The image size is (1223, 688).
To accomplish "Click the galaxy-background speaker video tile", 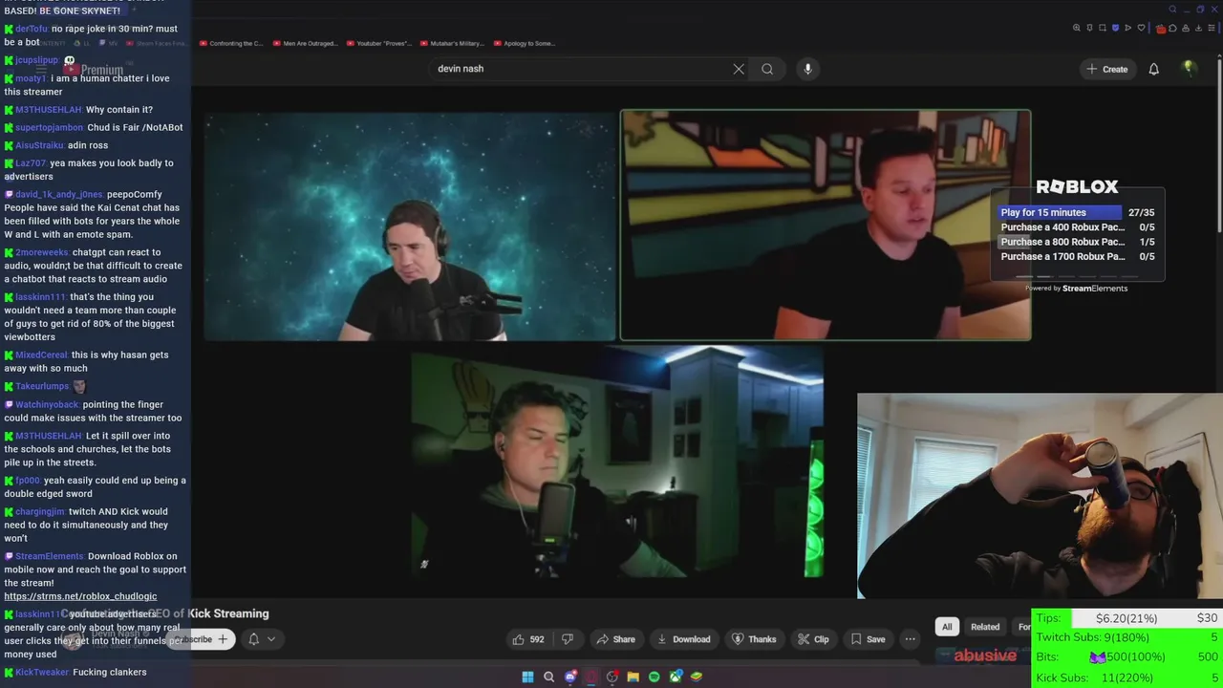I will [410, 227].
